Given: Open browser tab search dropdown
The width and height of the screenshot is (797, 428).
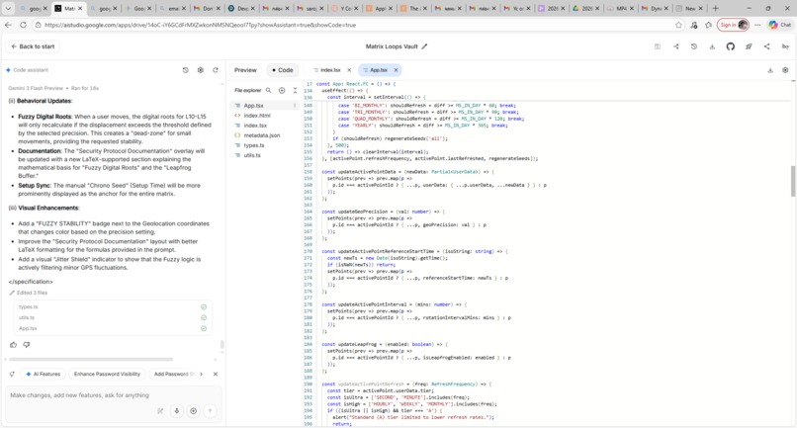Looking at the screenshot, I should pos(8,8).
